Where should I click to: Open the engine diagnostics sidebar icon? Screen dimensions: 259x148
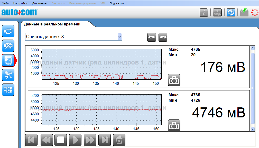click(8, 31)
